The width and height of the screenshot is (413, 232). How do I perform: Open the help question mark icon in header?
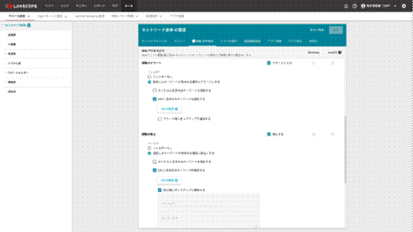(355, 6)
